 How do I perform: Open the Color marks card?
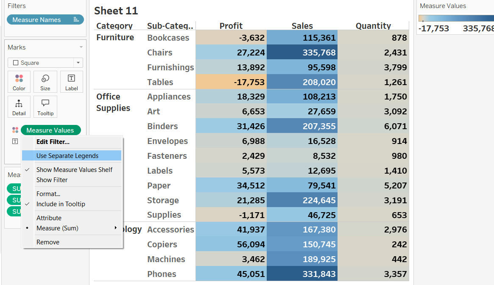19,82
